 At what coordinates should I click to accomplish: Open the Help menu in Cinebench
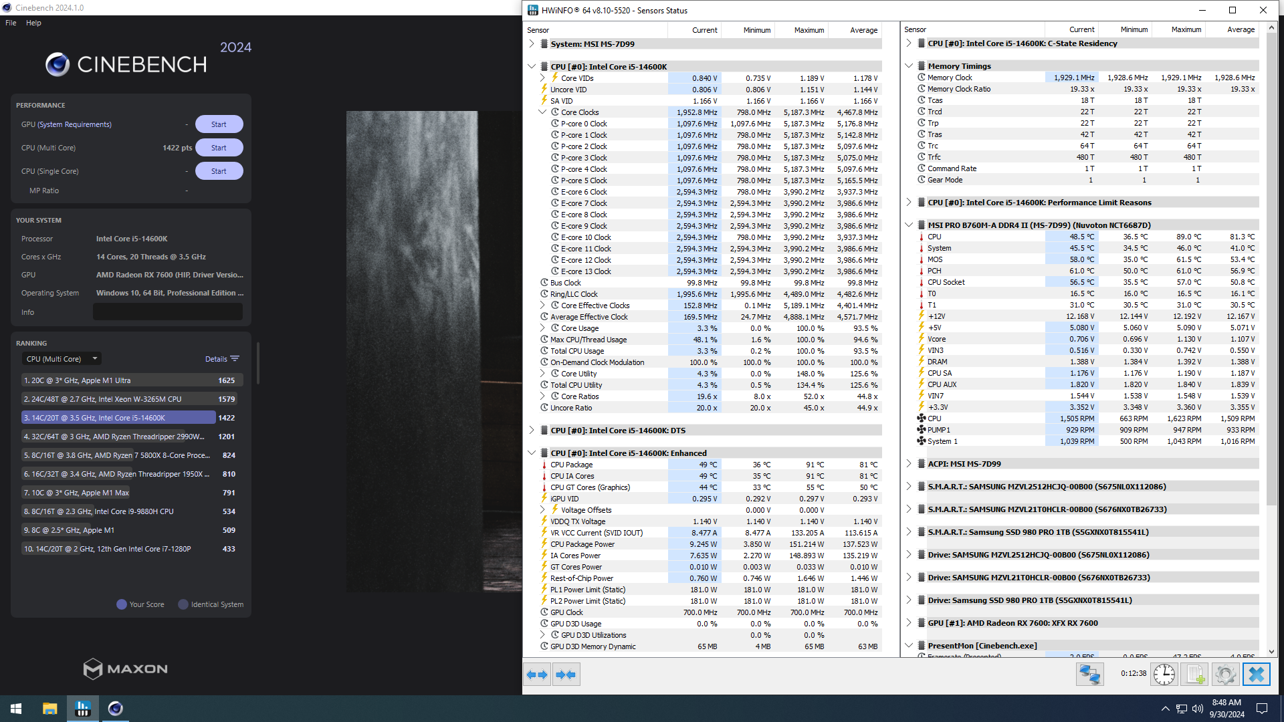33,23
